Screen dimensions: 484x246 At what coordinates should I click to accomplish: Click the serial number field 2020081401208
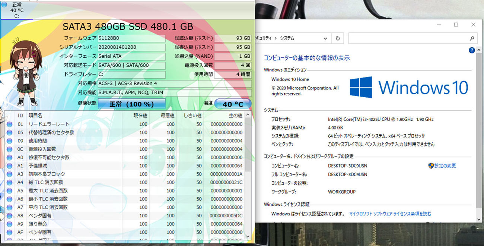click(131, 47)
